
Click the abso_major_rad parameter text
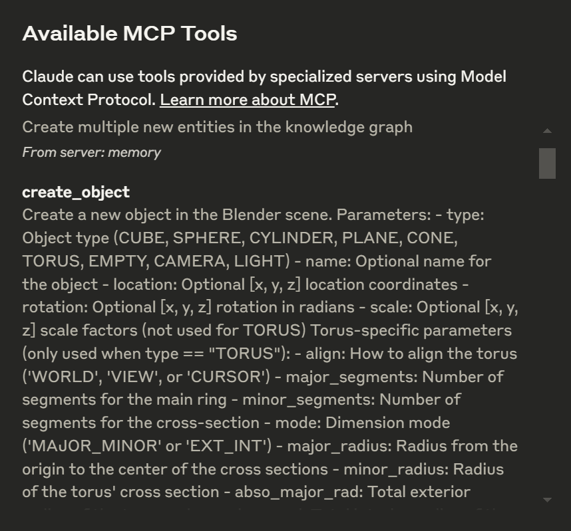pos(299,492)
